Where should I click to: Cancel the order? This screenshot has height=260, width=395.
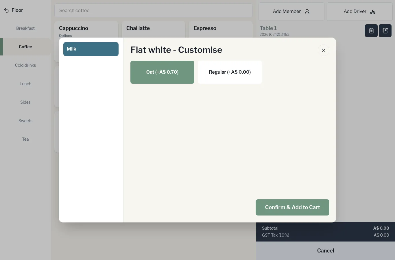[x=326, y=251]
